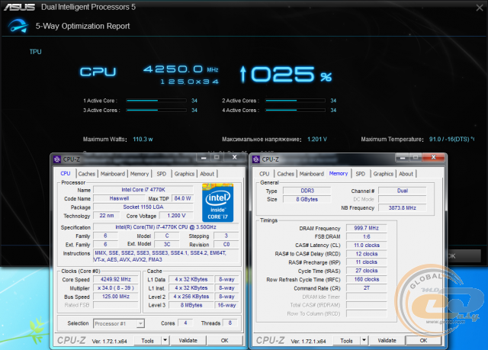Open About tab in left CPU-Z
Image resolution: width=488 pixels, height=350 pixels.
(207, 174)
